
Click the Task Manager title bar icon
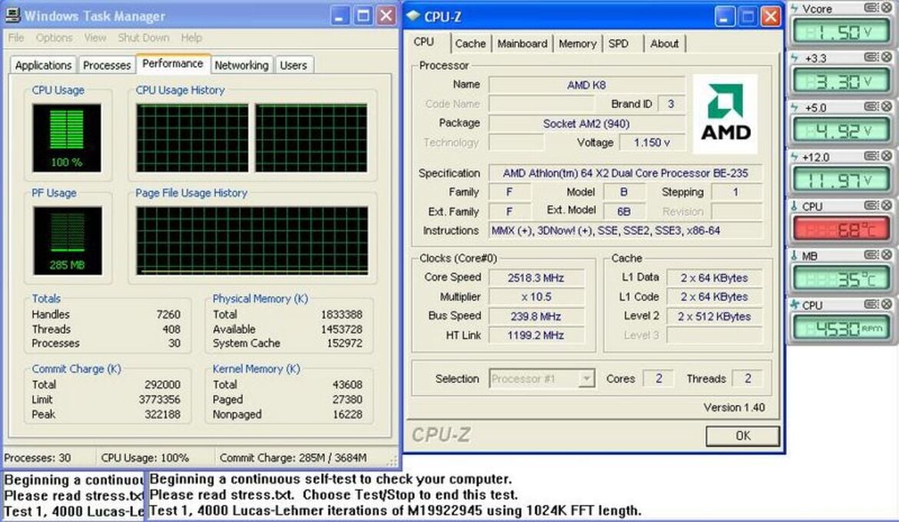point(12,15)
